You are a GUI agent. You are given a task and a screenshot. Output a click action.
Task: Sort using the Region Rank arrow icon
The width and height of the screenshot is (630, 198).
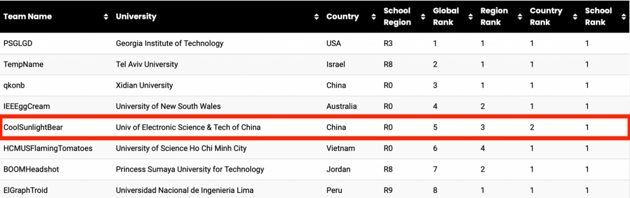click(519, 17)
